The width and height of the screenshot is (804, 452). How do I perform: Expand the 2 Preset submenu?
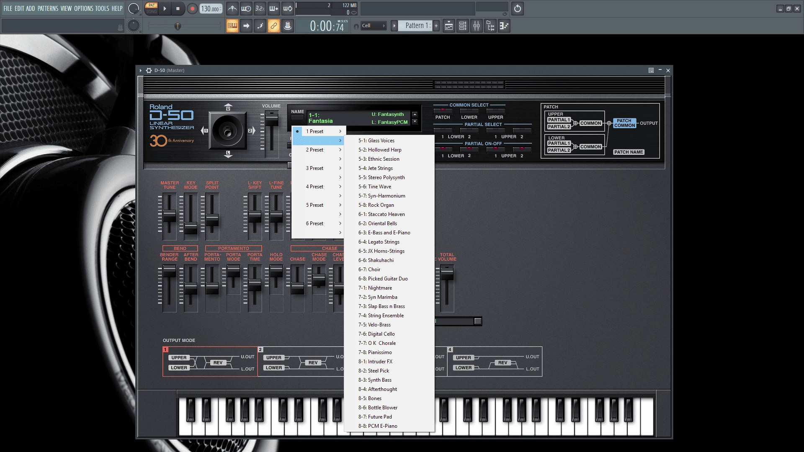click(318, 150)
